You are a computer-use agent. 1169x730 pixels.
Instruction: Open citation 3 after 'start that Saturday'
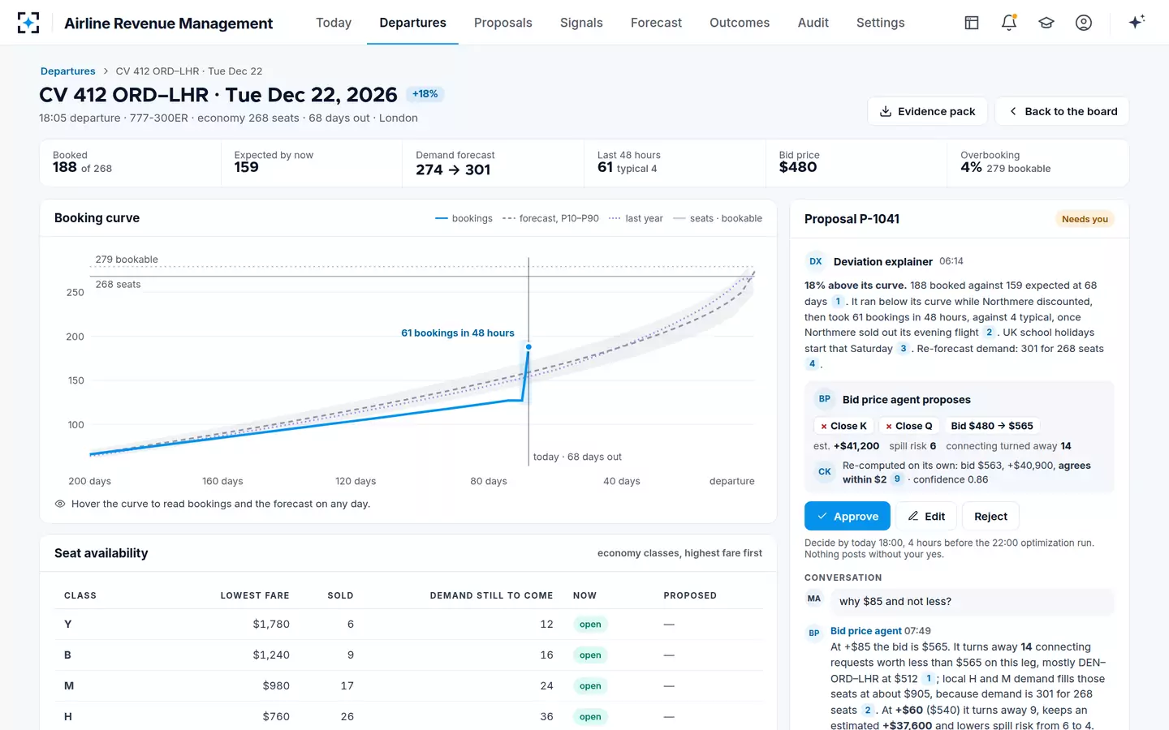903,349
